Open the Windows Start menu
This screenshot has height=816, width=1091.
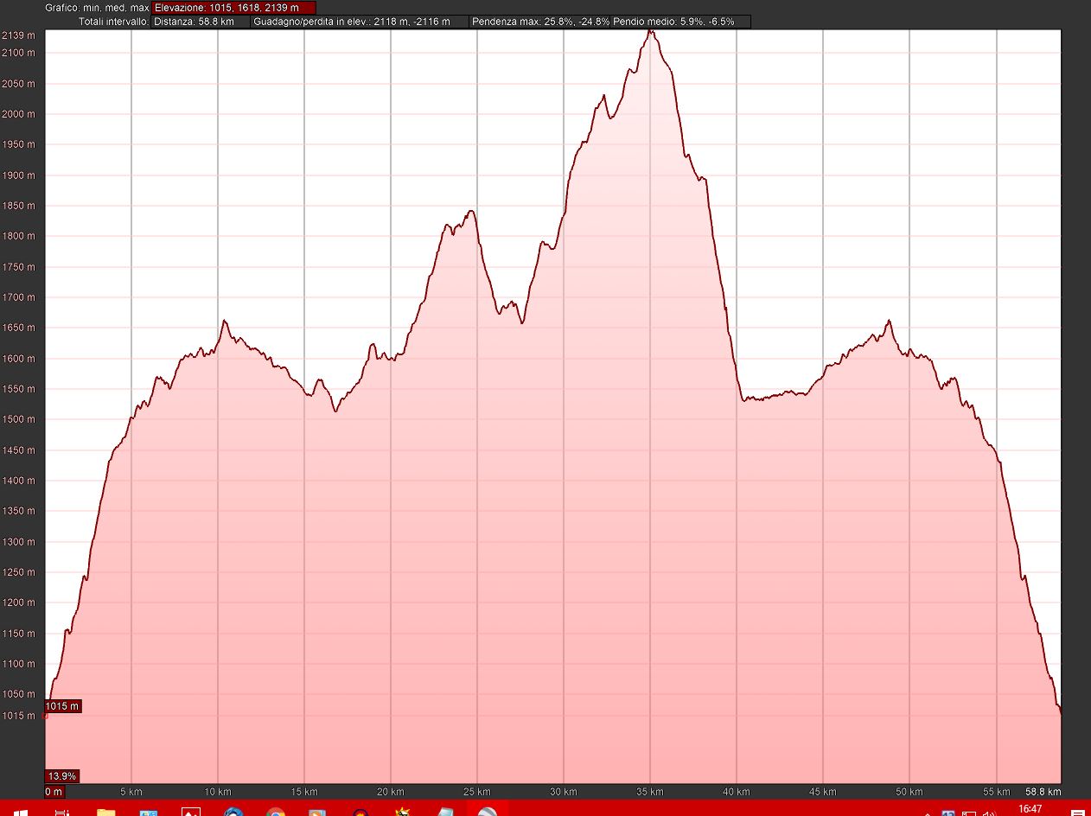click(21, 812)
